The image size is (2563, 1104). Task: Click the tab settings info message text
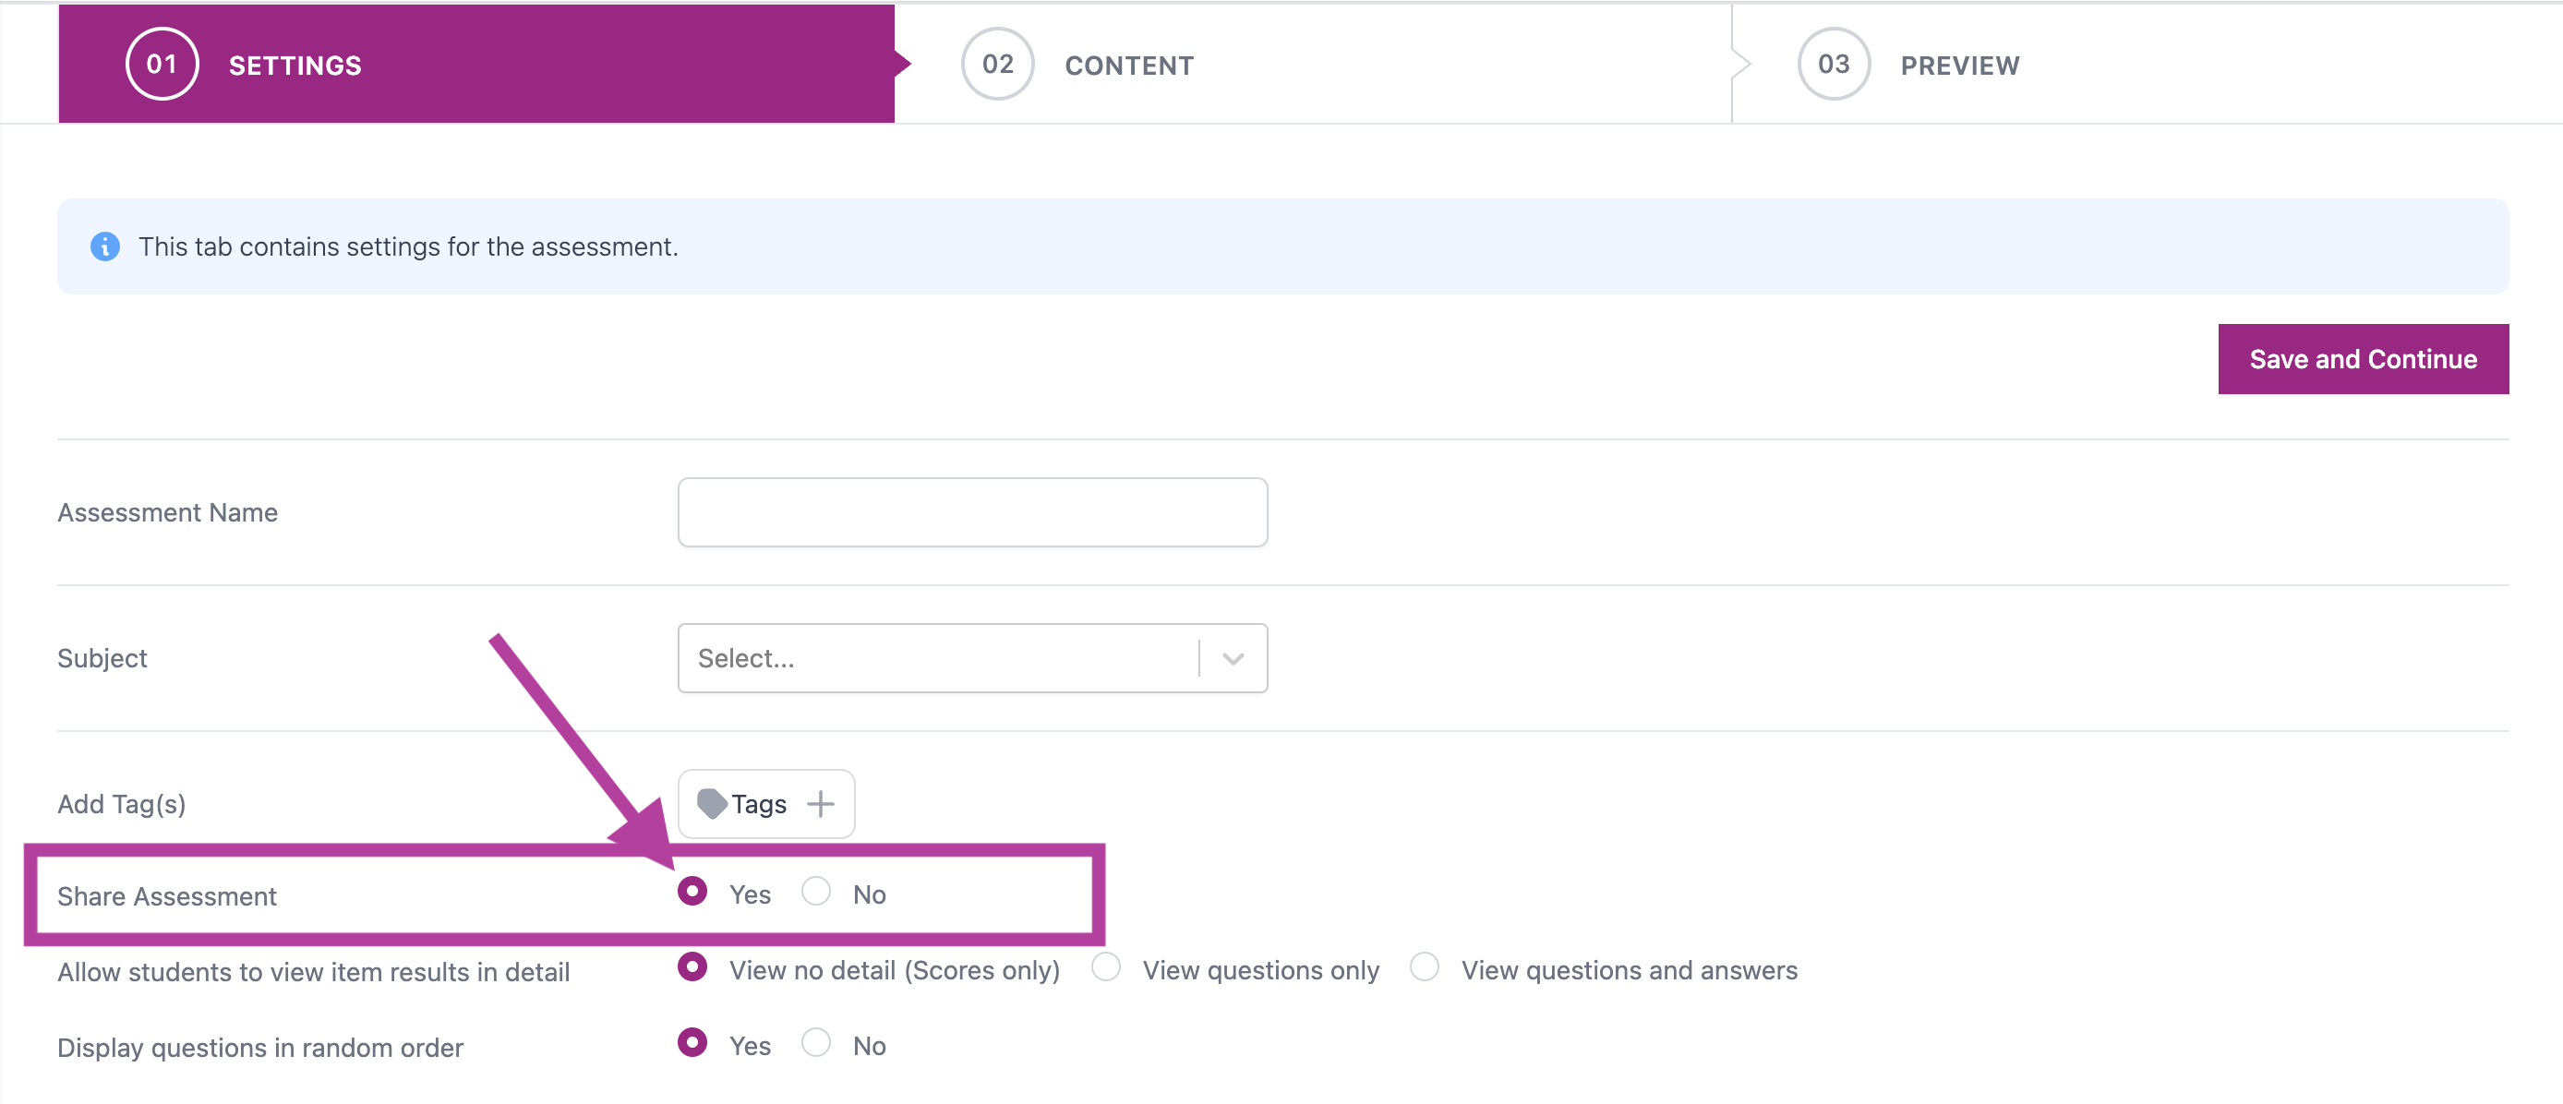(408, 246)
